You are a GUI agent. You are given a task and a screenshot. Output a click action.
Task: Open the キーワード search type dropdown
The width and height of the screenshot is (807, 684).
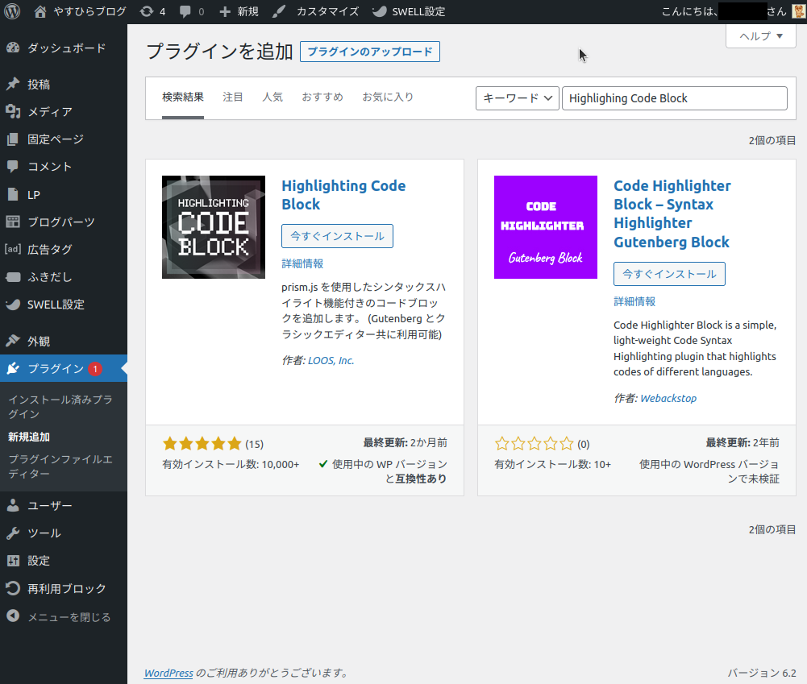(518, 98)
